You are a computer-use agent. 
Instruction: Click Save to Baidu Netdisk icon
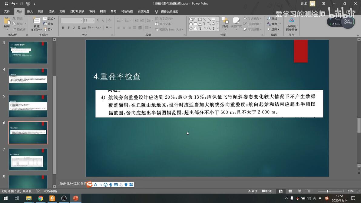pos(291,25)
